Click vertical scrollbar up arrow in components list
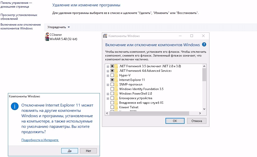257x157 pixels. click(x=204, y=66)
